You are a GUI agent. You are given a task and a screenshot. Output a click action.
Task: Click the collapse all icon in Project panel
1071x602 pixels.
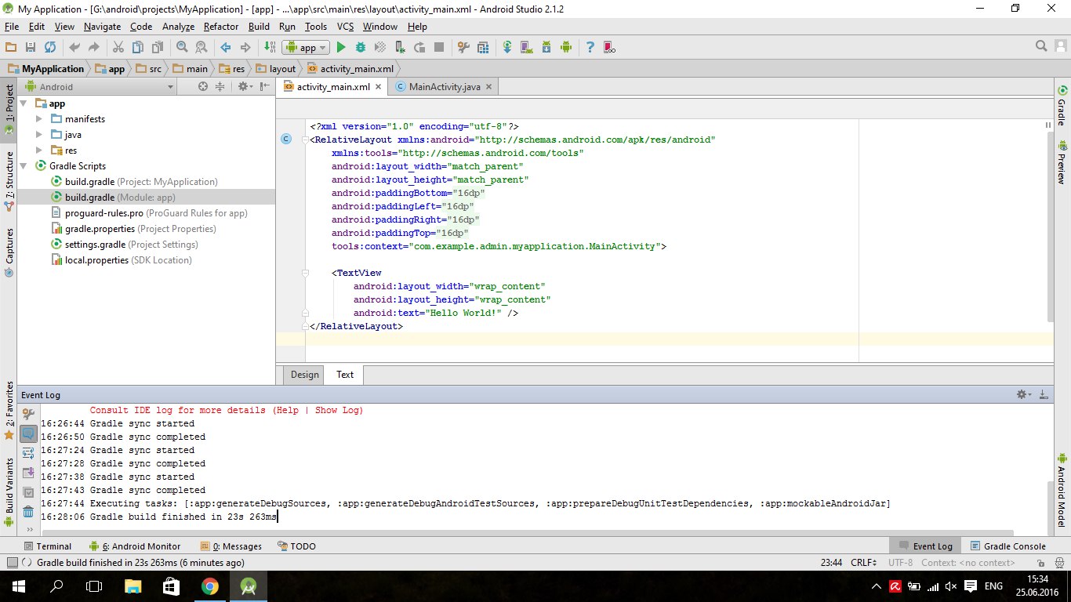coord(220,87)
